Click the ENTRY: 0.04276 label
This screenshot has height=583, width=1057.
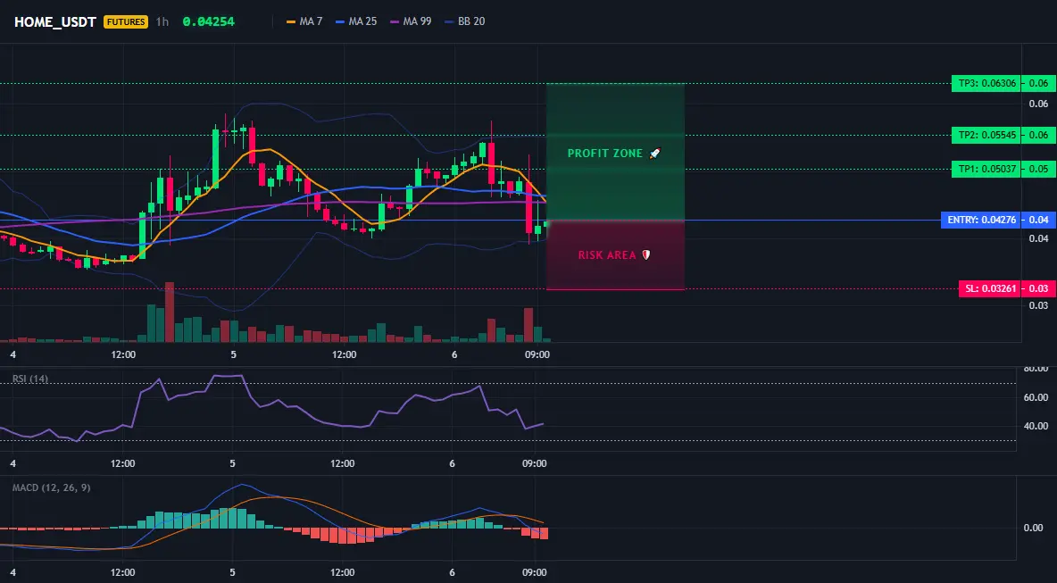[x=981, y=220]
